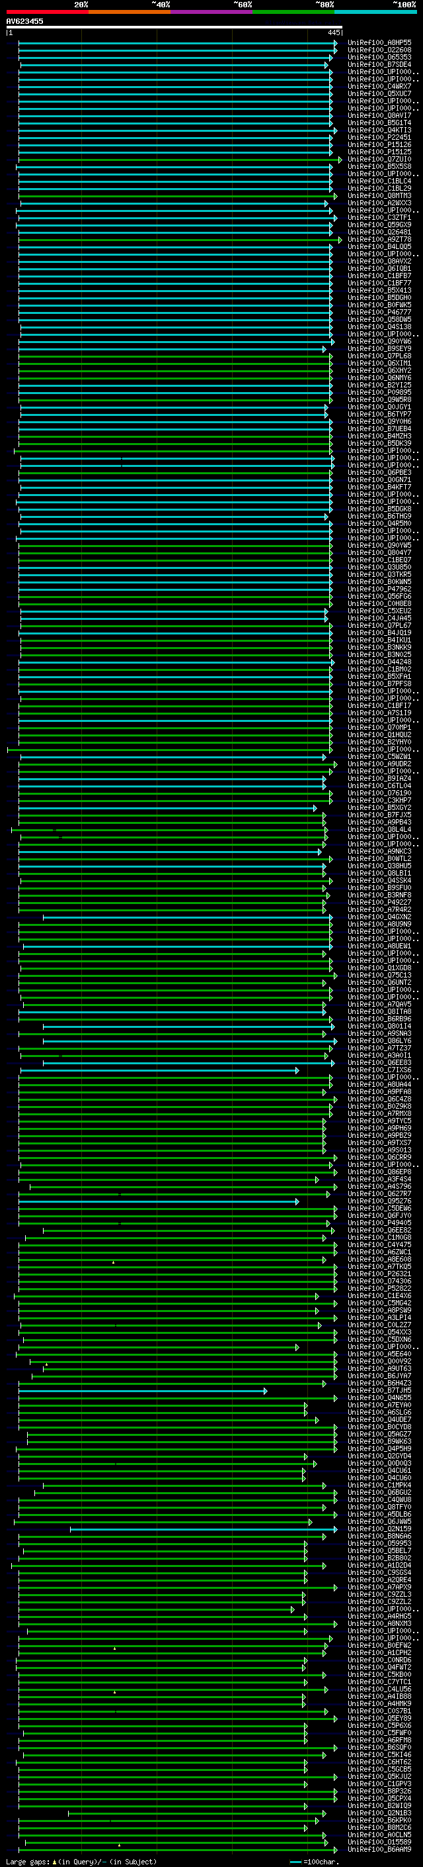The height and width of the screenshot is (1867, 423).
Task: Select hit label UniRef100_B9SEY9
Action: 379,348
